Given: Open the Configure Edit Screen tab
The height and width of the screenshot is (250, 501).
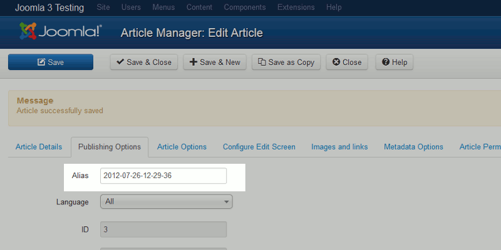Looking at the screenshot, I should pos(259,147).
